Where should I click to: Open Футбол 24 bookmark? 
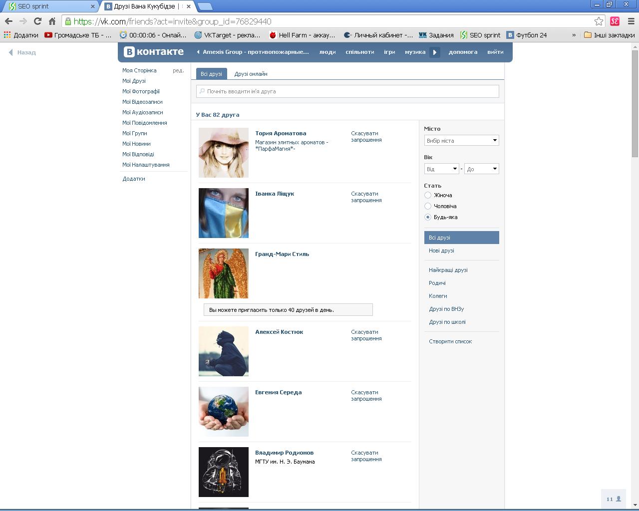(527, 35)
